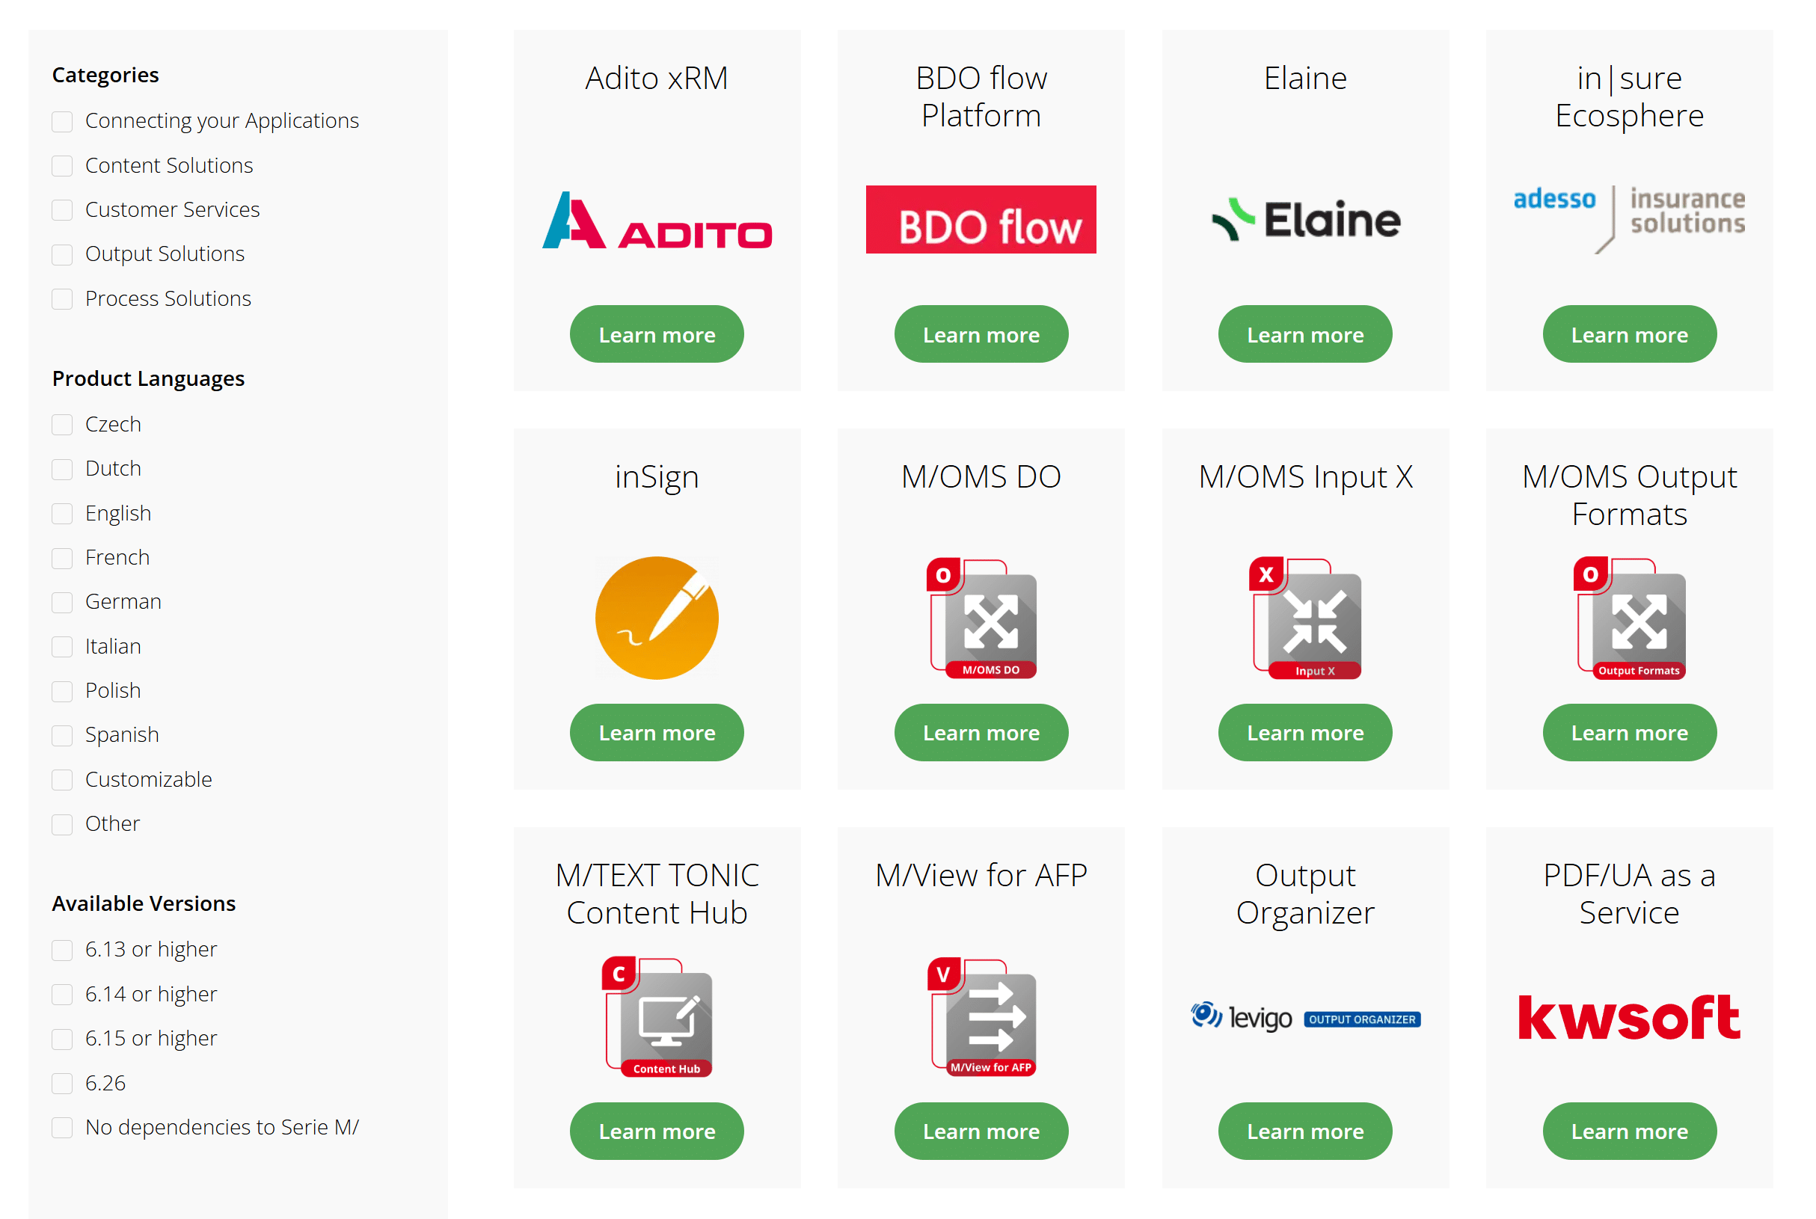Filter by Czech language
This screenshot has width=1816, height=1219.
click(62, 425)
